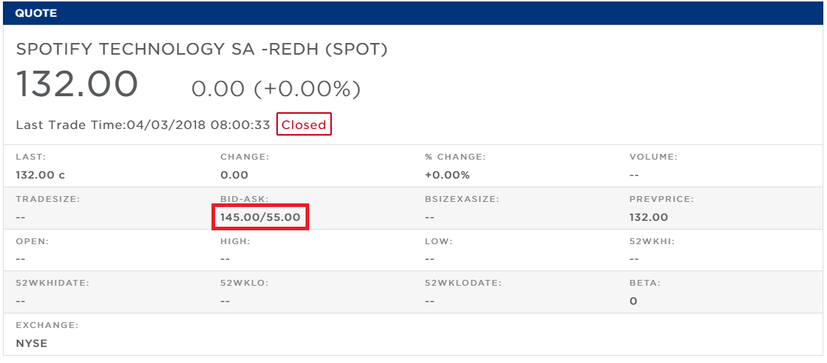Select the 145.00/55.00 bid-ask value
The image size is (827, 363).
(x=260, y=217)
